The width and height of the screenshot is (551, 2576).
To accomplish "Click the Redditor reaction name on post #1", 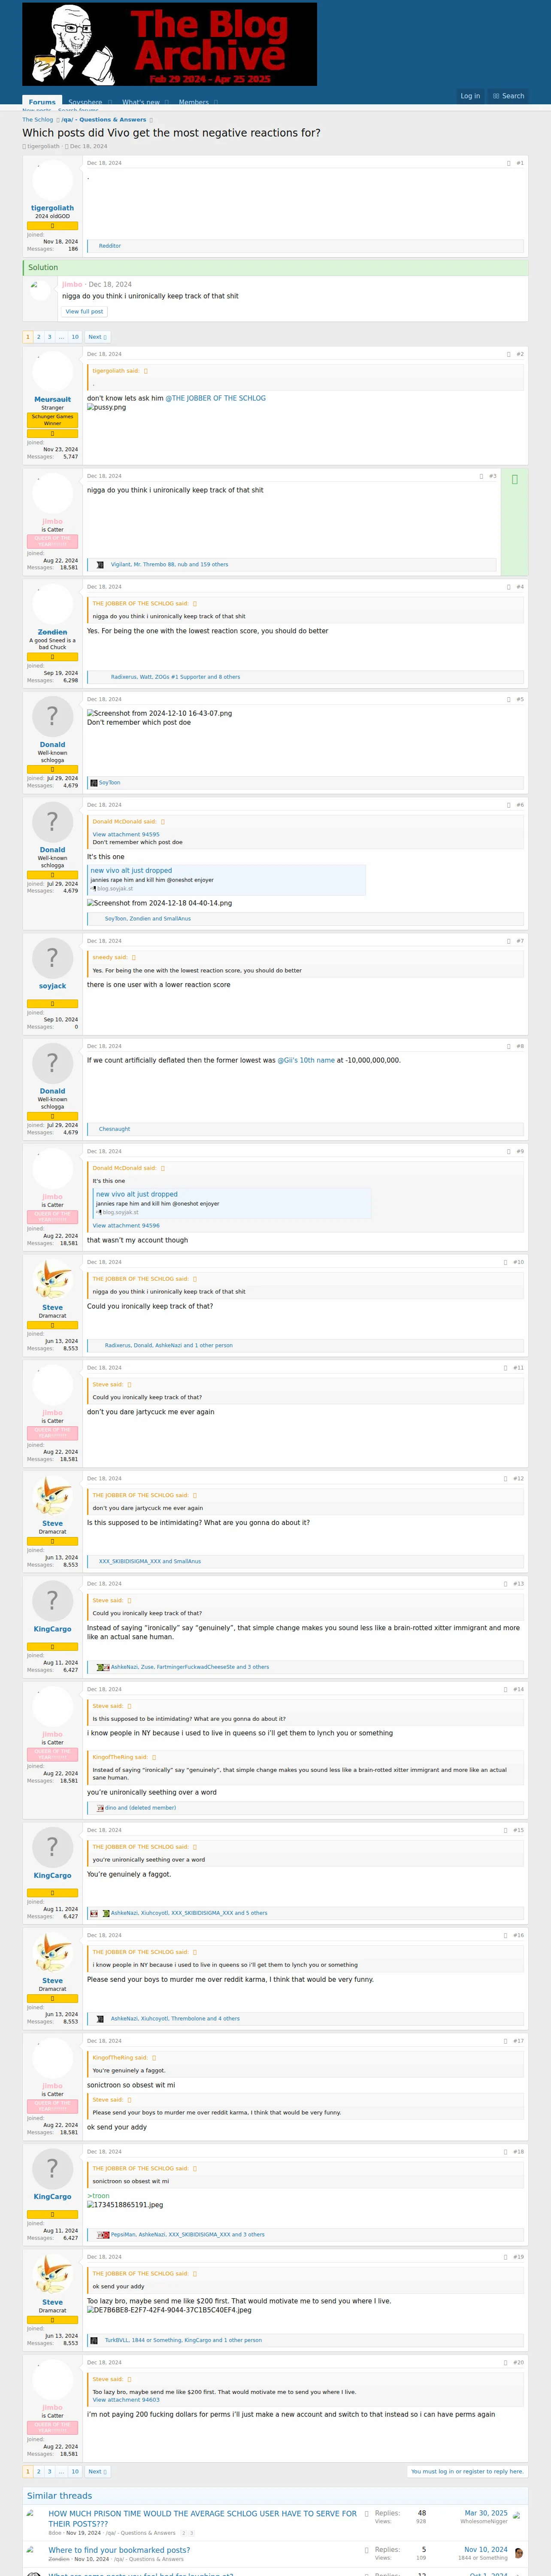I will pos(110,246).
